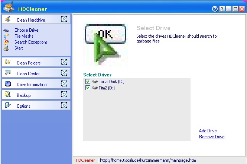This screenshot has height=164, width=247.
Task: Expand the Backup section chevron
Action: (64, 94)
